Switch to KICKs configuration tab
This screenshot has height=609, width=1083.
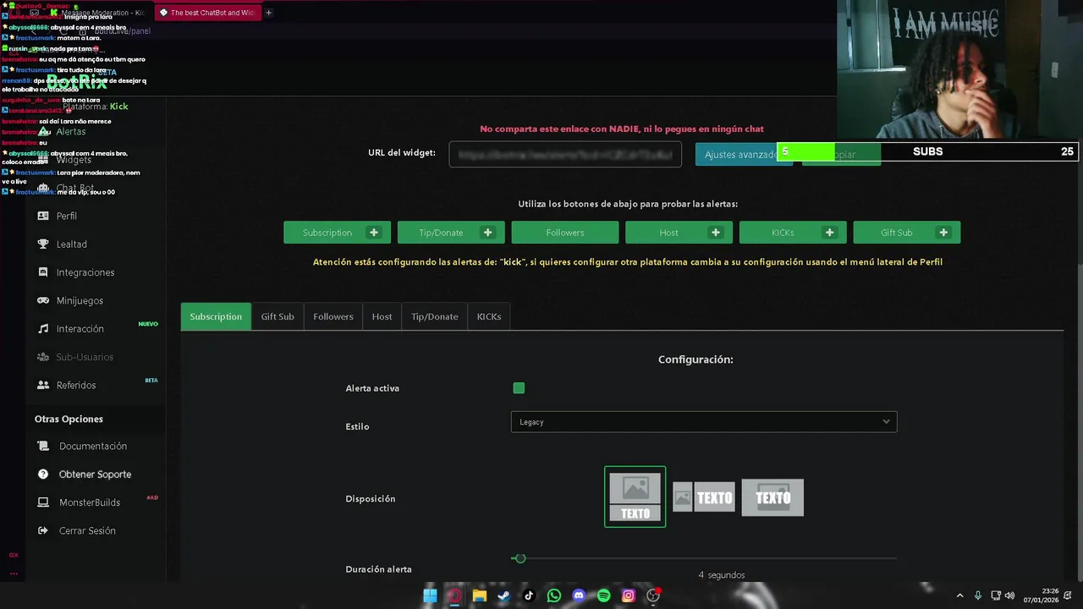pos(489,316)
